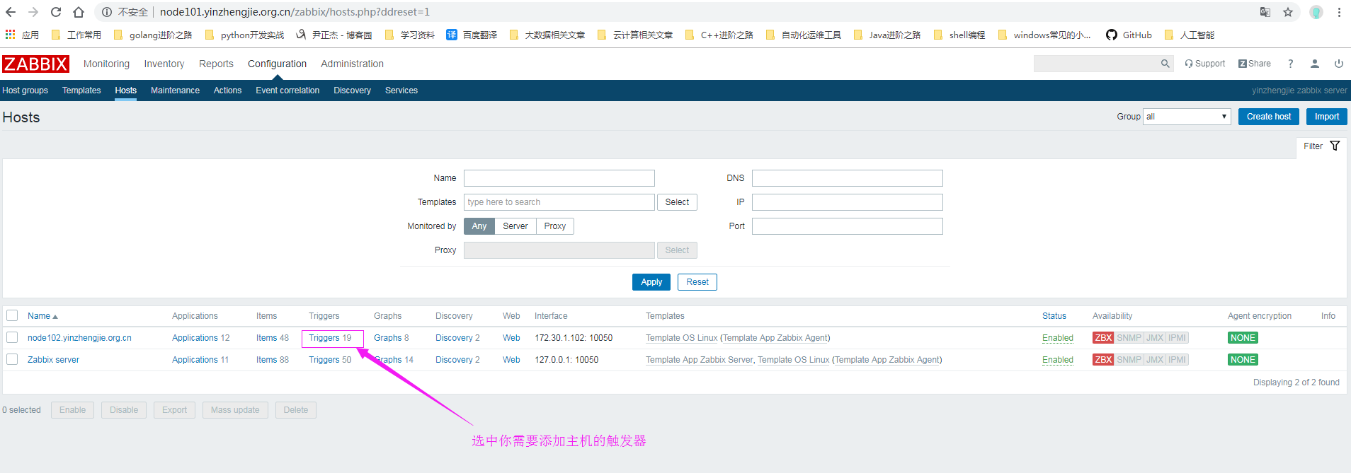Reset the host filter

[697, 282]
